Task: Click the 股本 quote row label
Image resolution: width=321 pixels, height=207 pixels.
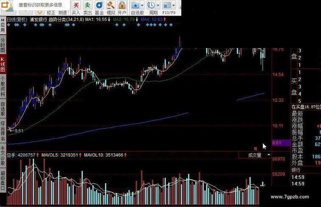Action: pos(297,156)
